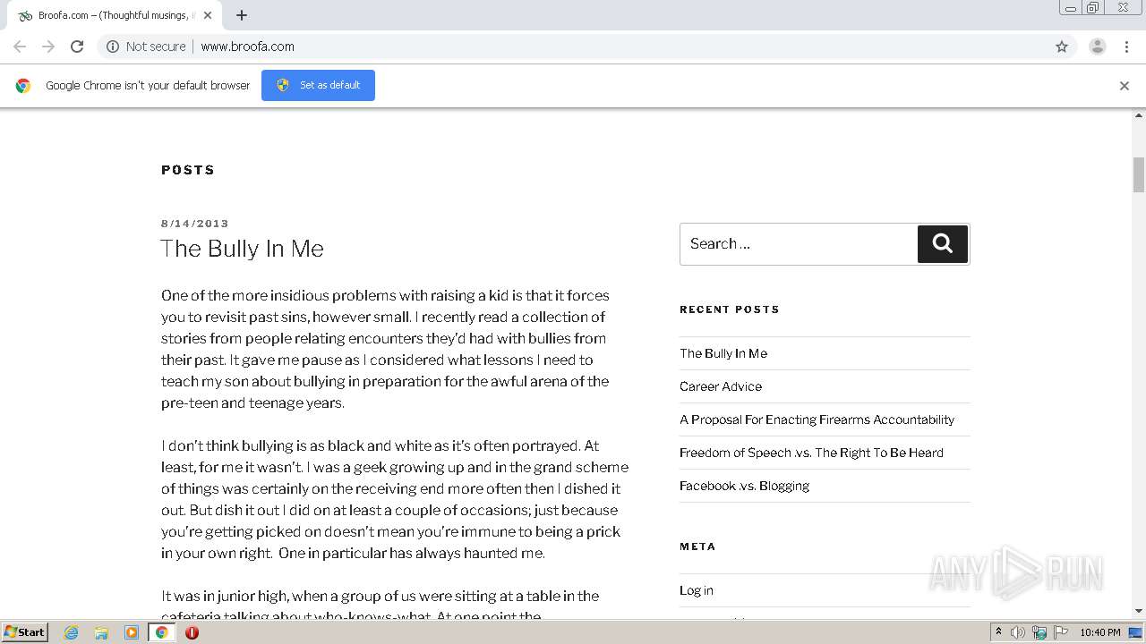The image size is (1146, 644).
Task: Open The Bully In Me post title
Action: click(x=243, y=249)
